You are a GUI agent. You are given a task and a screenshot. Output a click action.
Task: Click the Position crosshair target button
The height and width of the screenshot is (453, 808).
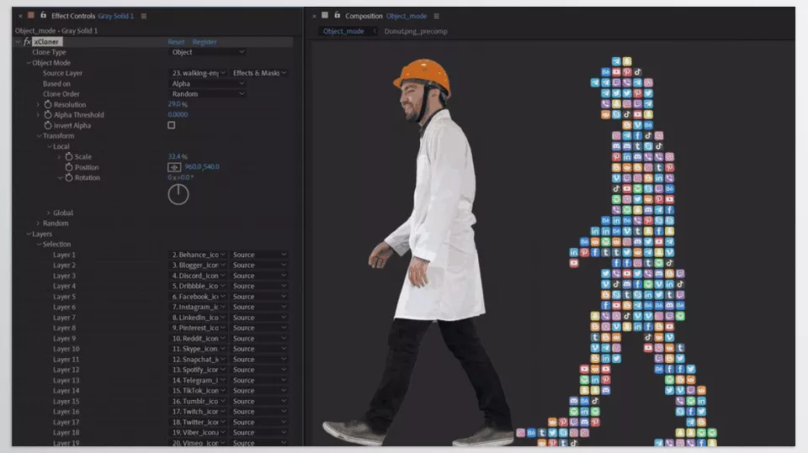click(x=174, y=167)
